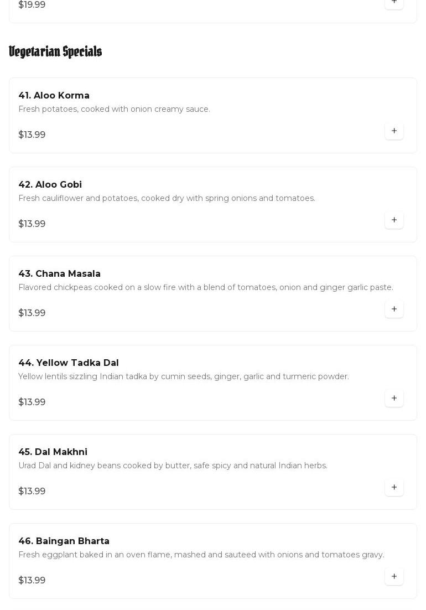Add Yellow Tadka Dal to cart
The width and height of the screenshot is (426, 610).
(x=394, y=399)
